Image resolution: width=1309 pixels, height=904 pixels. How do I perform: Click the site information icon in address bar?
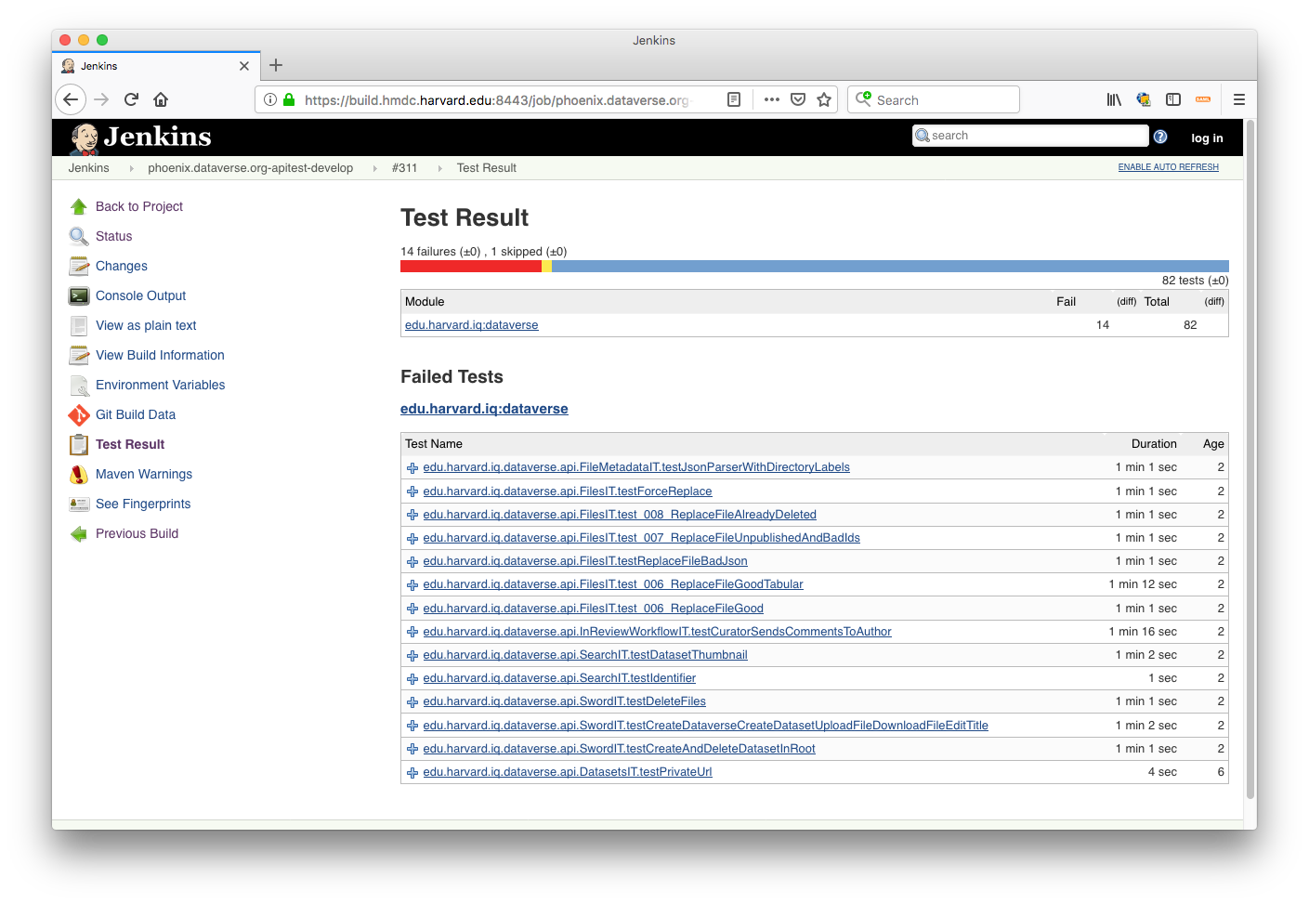click(270, 99)
